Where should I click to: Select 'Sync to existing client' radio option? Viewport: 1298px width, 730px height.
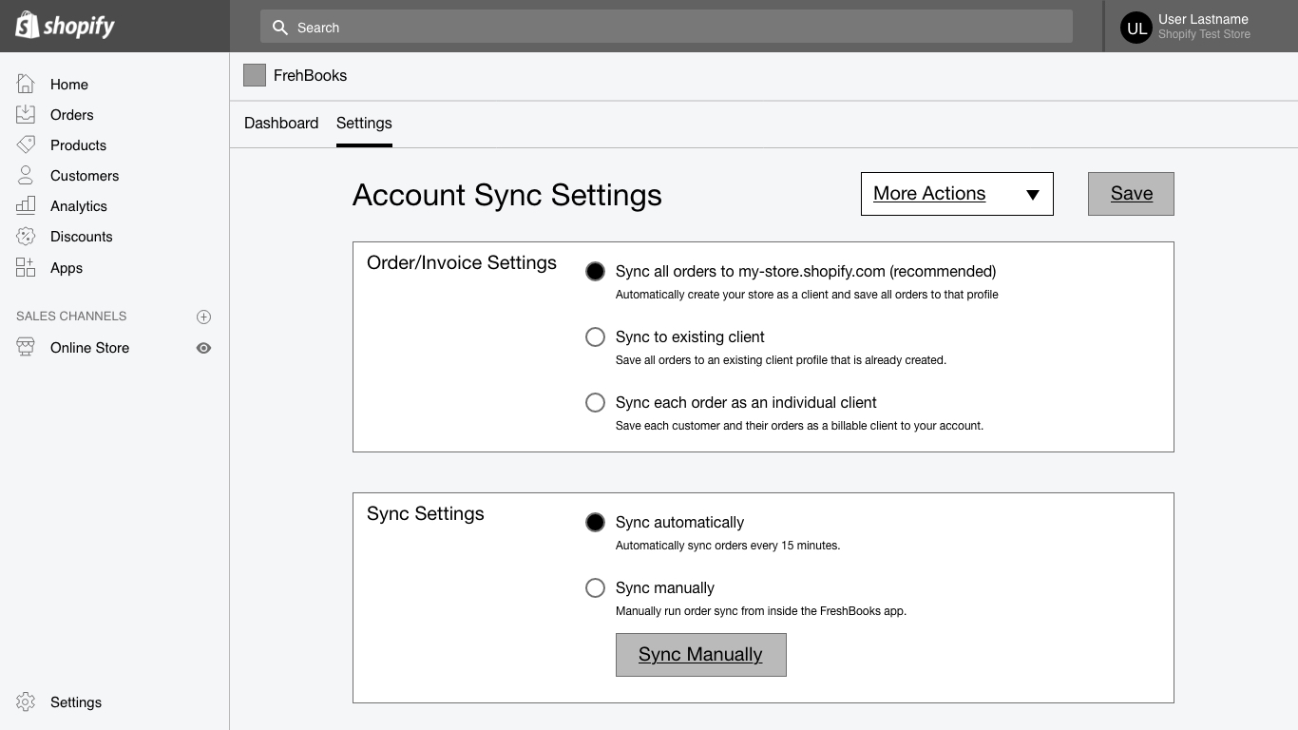tap(595, 336)
